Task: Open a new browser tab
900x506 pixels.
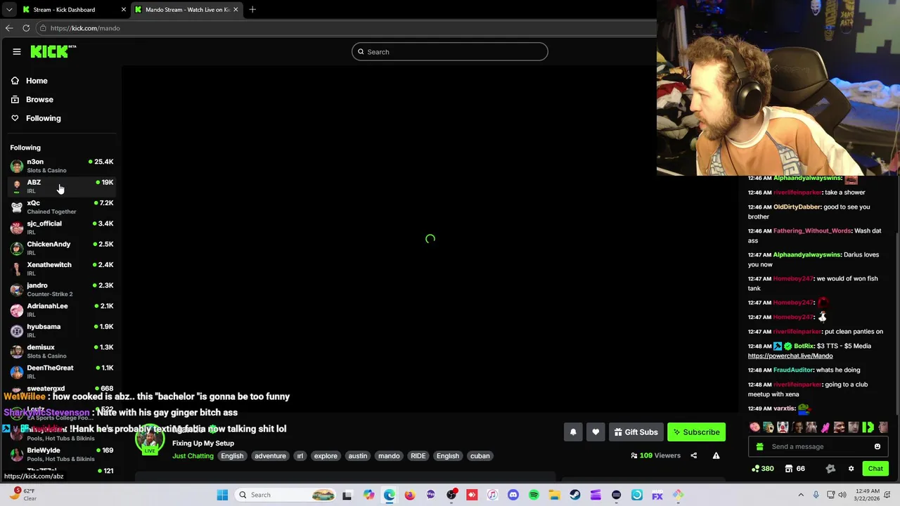Action: click(252, 10)
